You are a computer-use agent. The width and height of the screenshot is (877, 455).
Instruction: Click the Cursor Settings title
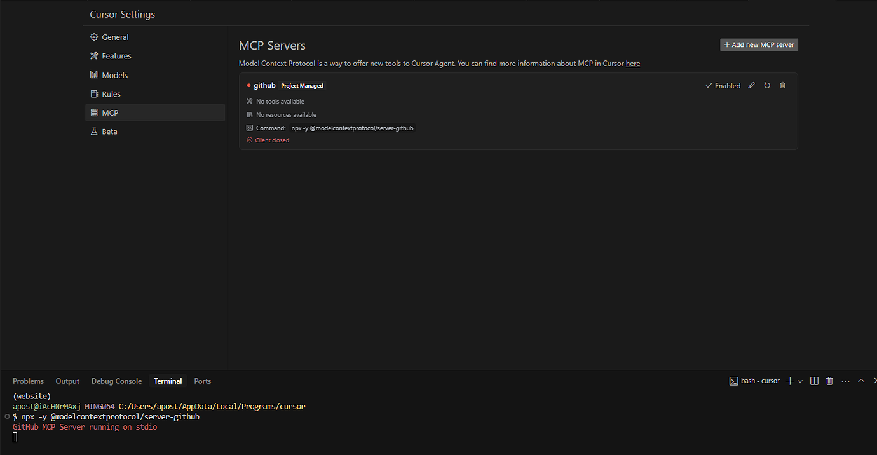(123, 14)
